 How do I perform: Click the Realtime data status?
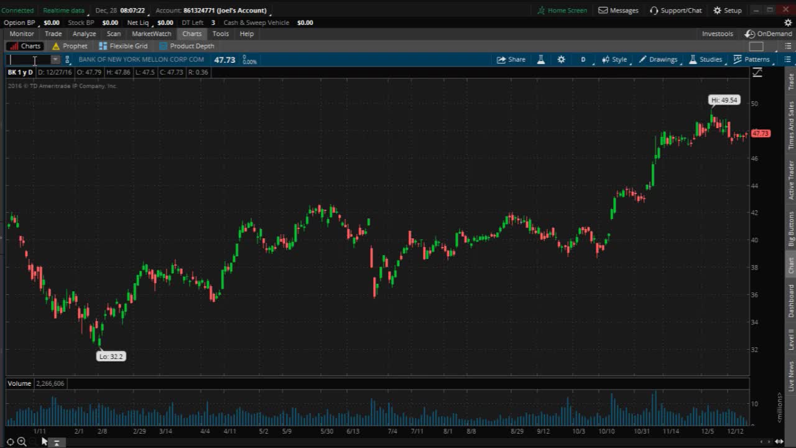tap(63, 11)
